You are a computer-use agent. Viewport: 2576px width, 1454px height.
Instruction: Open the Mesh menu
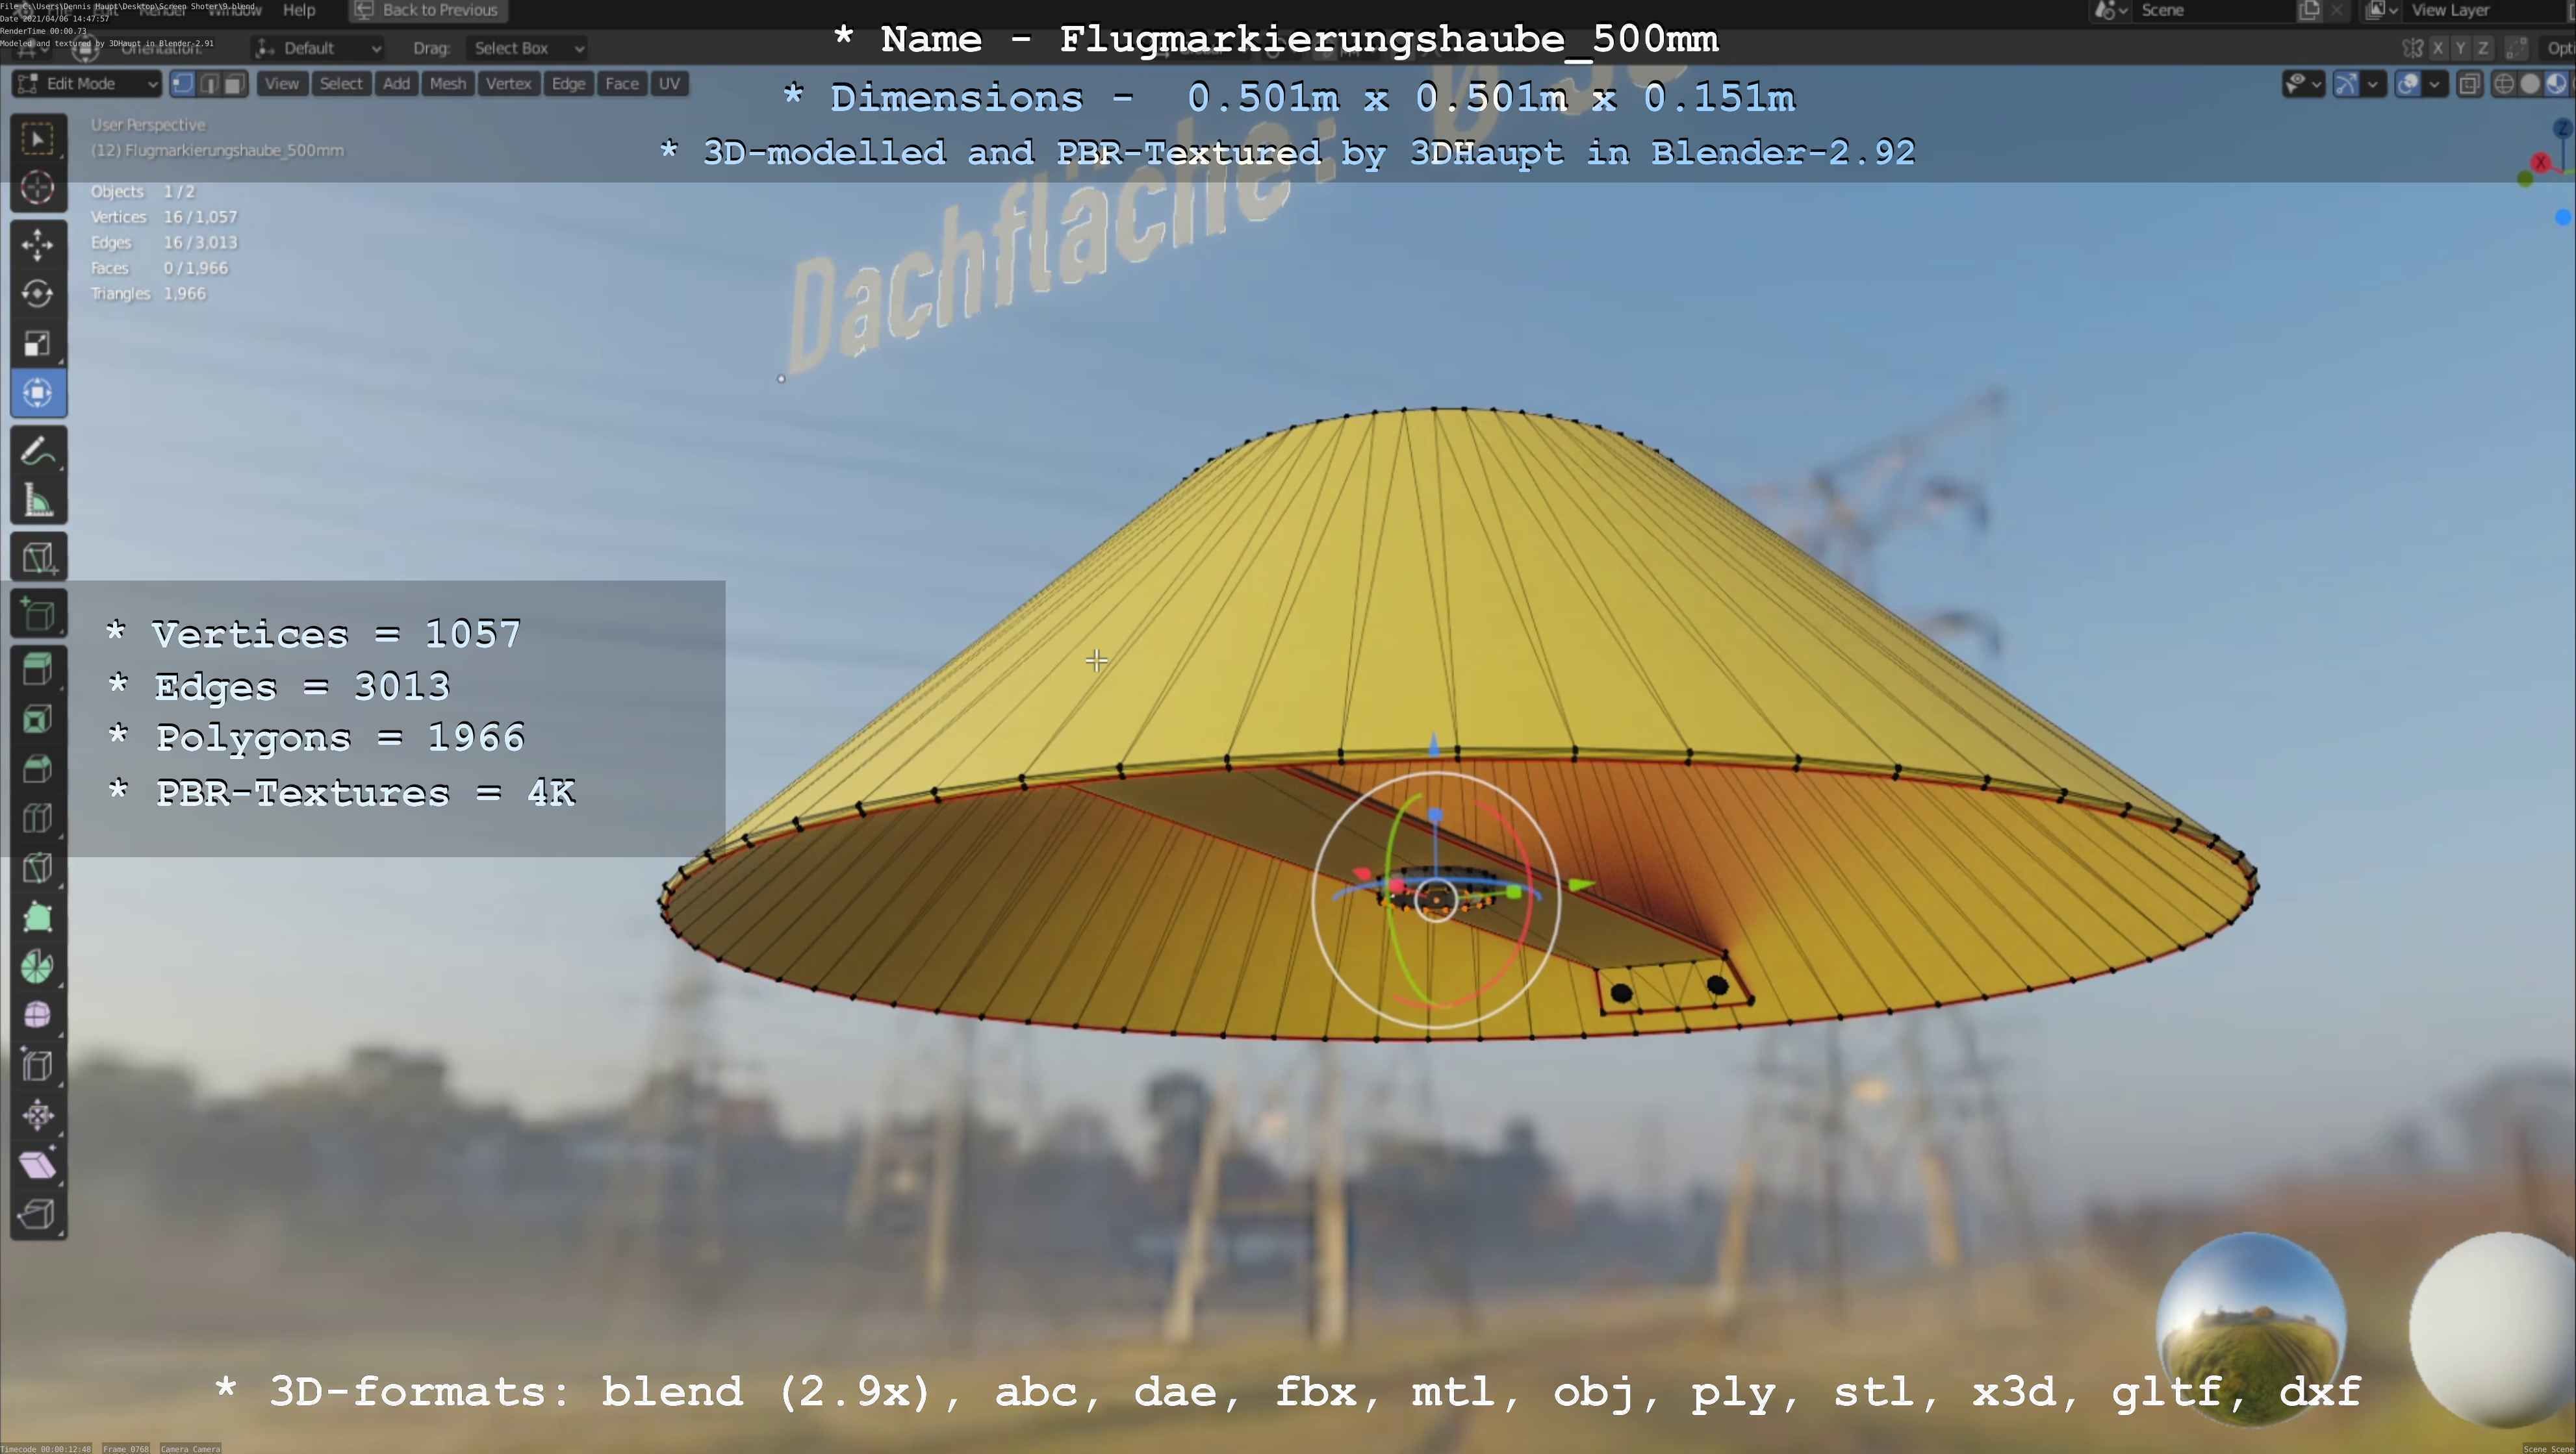coord(447,84)
